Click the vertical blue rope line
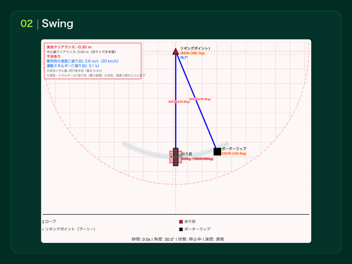The height and width of the screenshot is (264, 352). (x=176, y=101)
